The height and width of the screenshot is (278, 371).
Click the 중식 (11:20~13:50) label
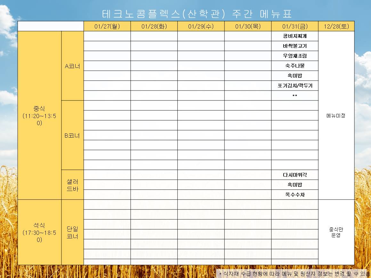click(x=39, y=115)
